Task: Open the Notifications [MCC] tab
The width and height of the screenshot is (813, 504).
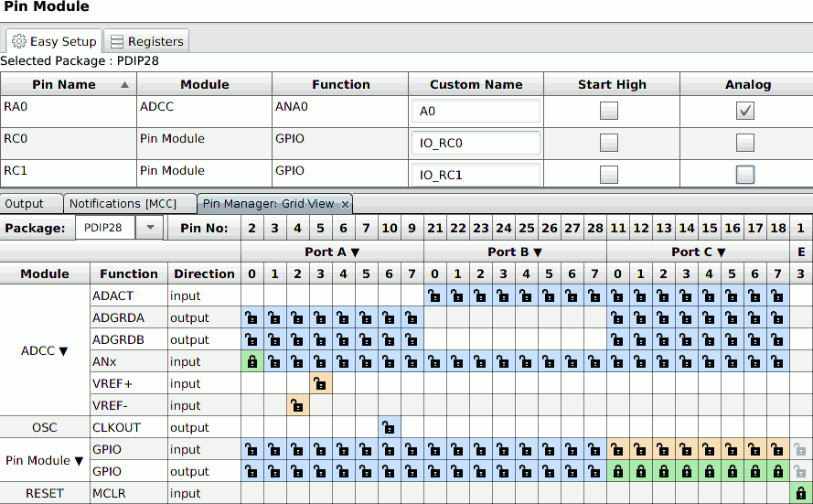Action: tap(129, 204)
